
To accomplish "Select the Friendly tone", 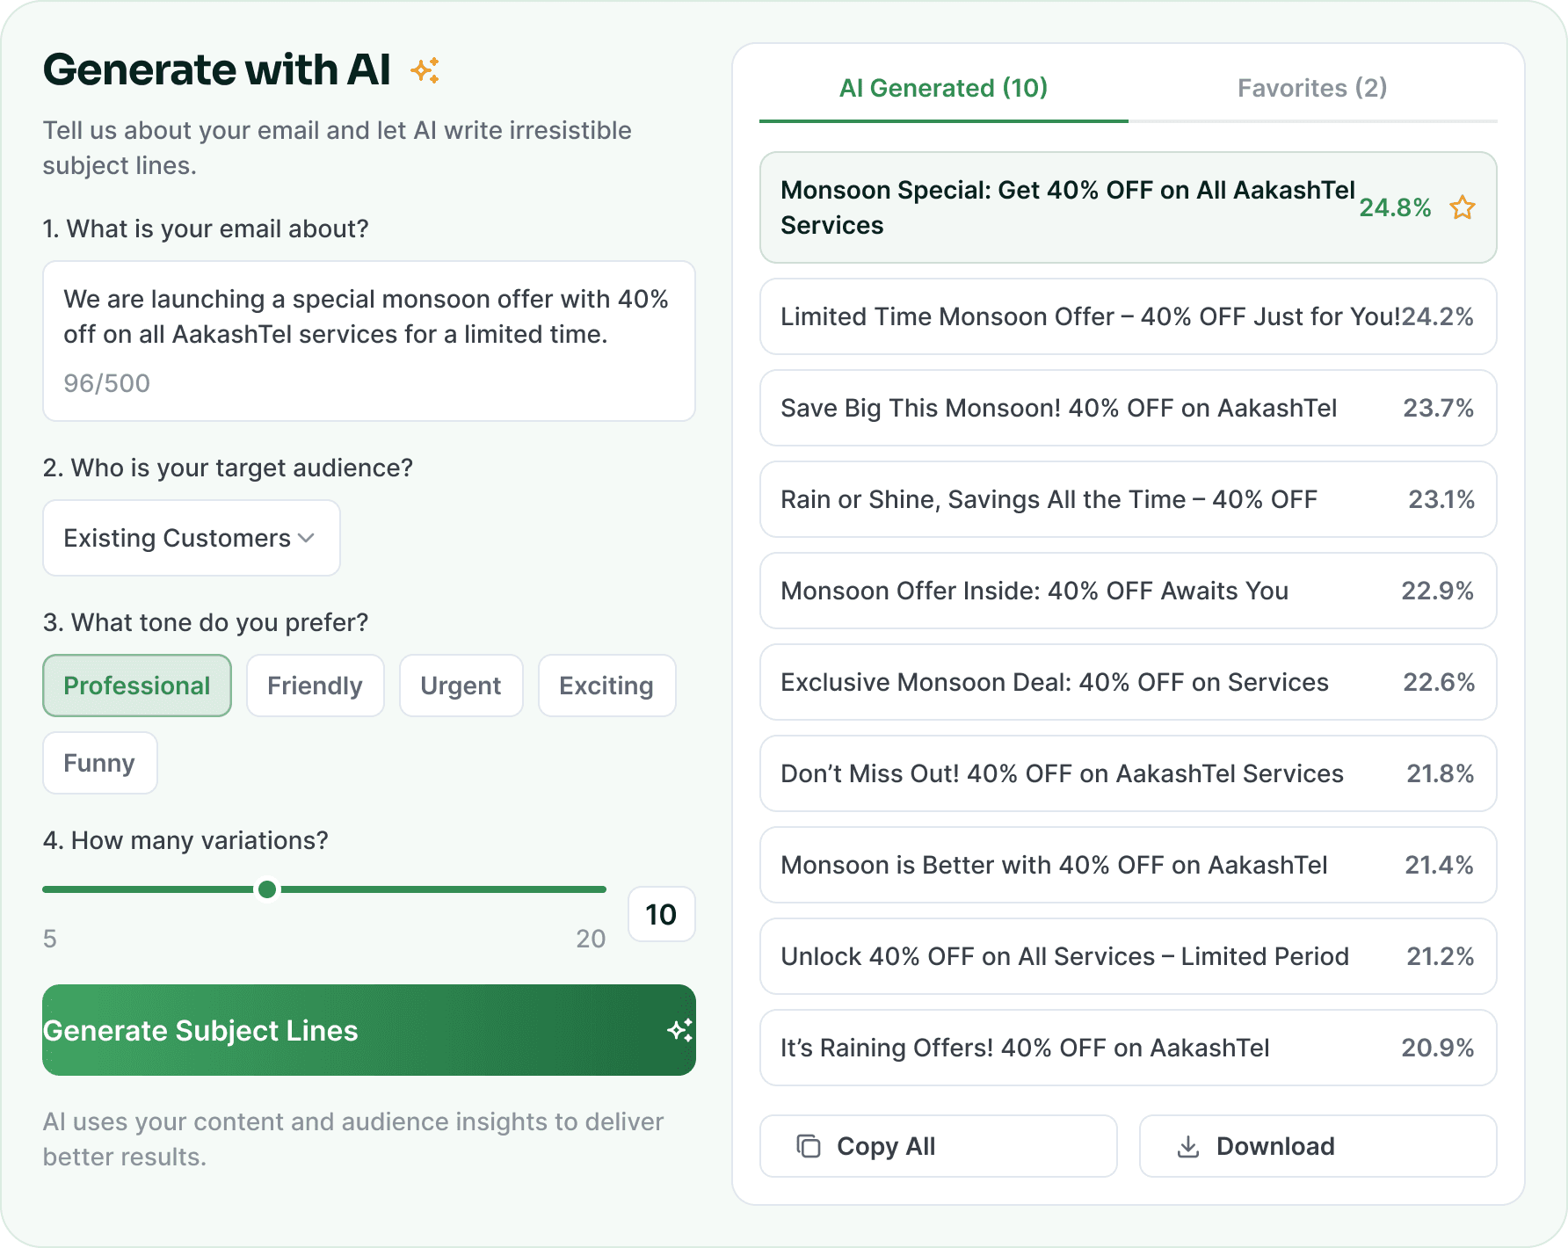I will 315,686.
